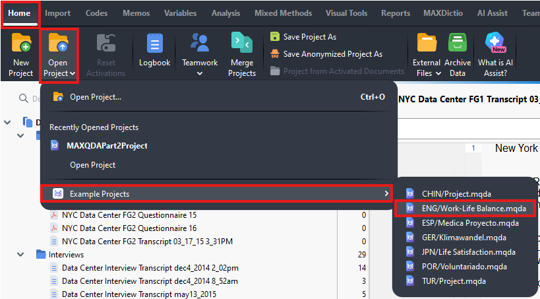Viewport: 540px width, 299px height.
Task: Click the PDF icon for Questionnaire 16
Action: tap(54, 228)
